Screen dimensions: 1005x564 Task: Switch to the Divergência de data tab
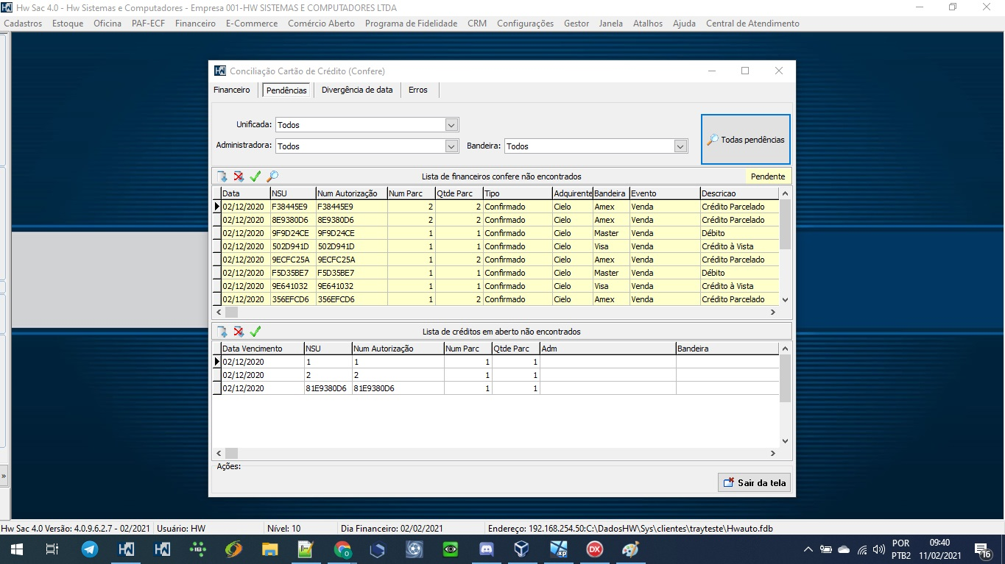[x=357, y=90]
